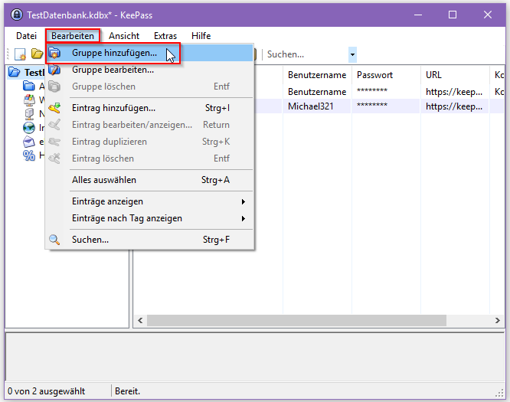This screenshot has width=510, height=402.
Task: Open the Extras menu
Action: 165,36
